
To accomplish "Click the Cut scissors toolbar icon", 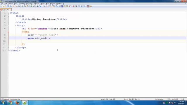I will tap(22, 6).
